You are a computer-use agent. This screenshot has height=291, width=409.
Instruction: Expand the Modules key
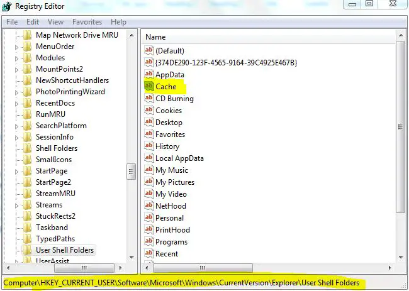point(17,58)
